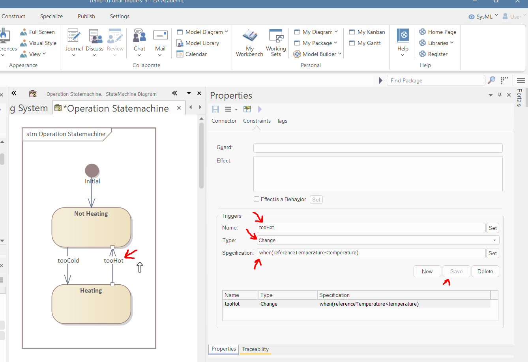The width and height of the screenshot is (528, 362).
Task: Switch to the Tags tab
Action: click(282, 121)
